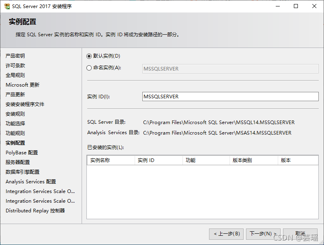Click the 取消 cancel button

pyautogui.click(x=300, y=234)
